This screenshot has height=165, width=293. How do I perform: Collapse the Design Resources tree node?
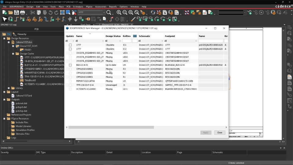(x=4, y=38)
